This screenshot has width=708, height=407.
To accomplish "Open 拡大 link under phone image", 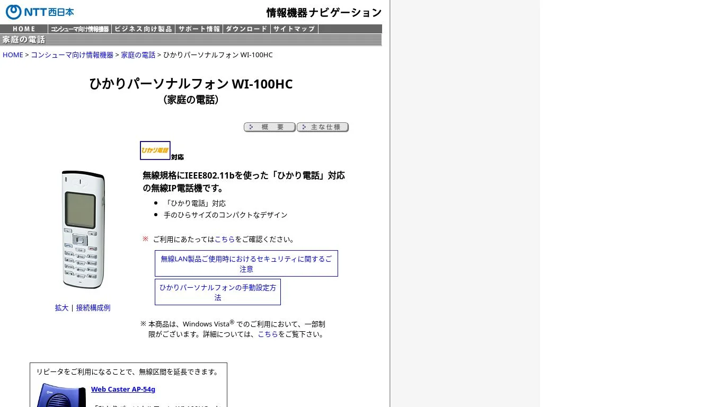I will [61, 308].
